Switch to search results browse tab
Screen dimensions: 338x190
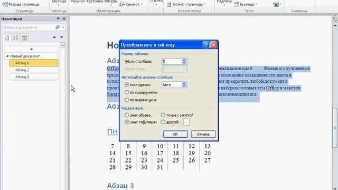tap(24, 38)
